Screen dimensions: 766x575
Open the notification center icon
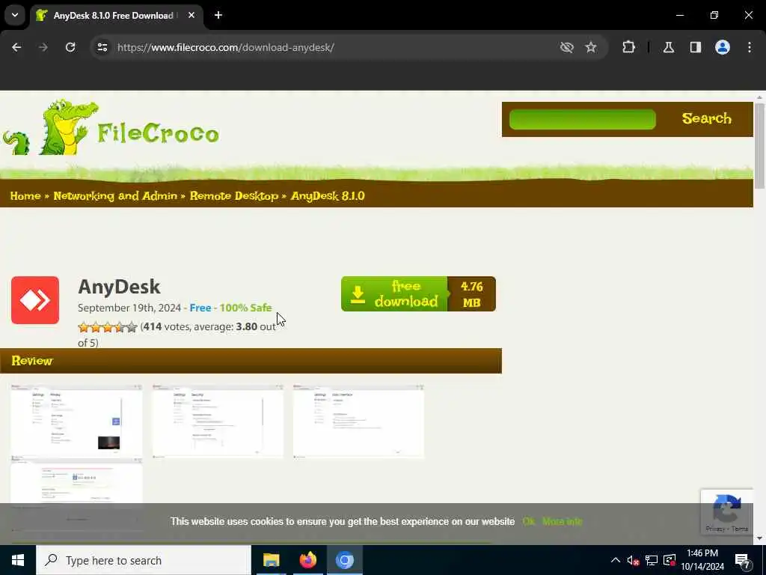[x=743, y=560]
